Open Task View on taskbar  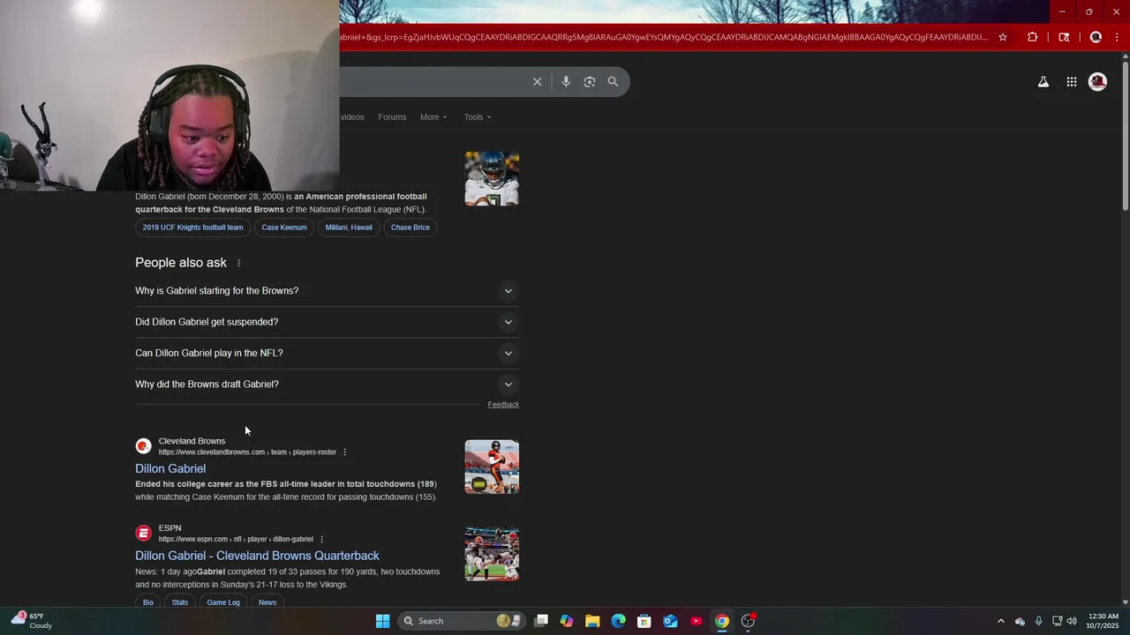click(x=541, y=621)
